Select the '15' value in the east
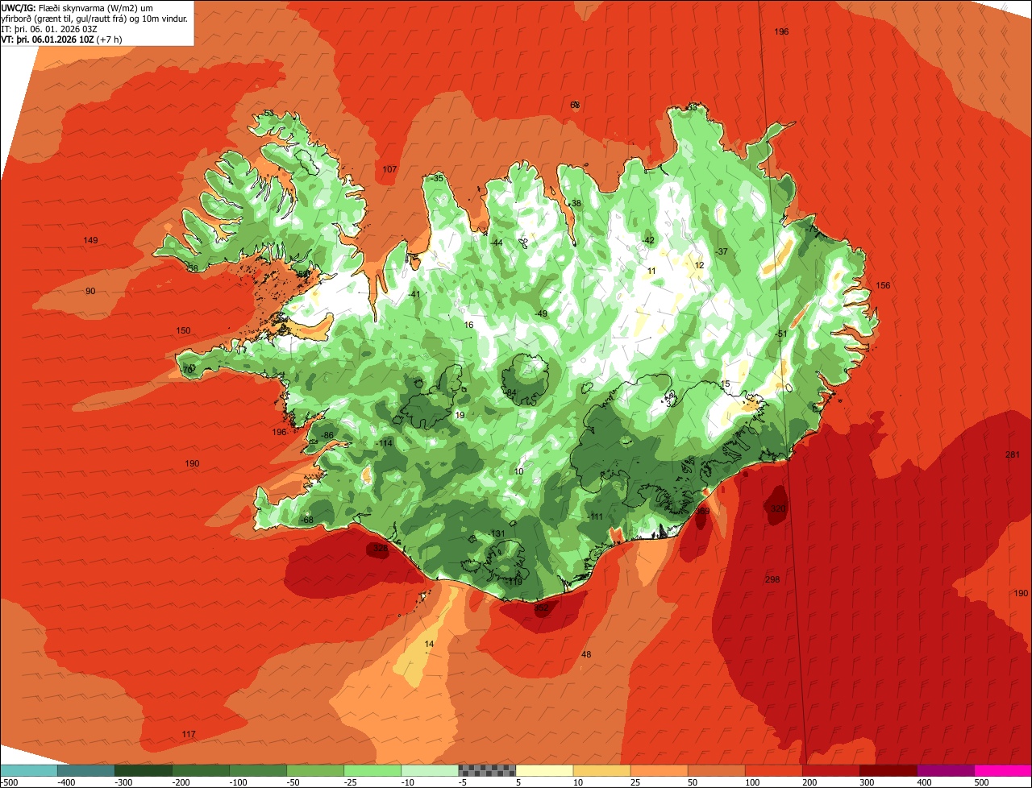The width and height of the screenshot is (1032, 788). [725, 384]
